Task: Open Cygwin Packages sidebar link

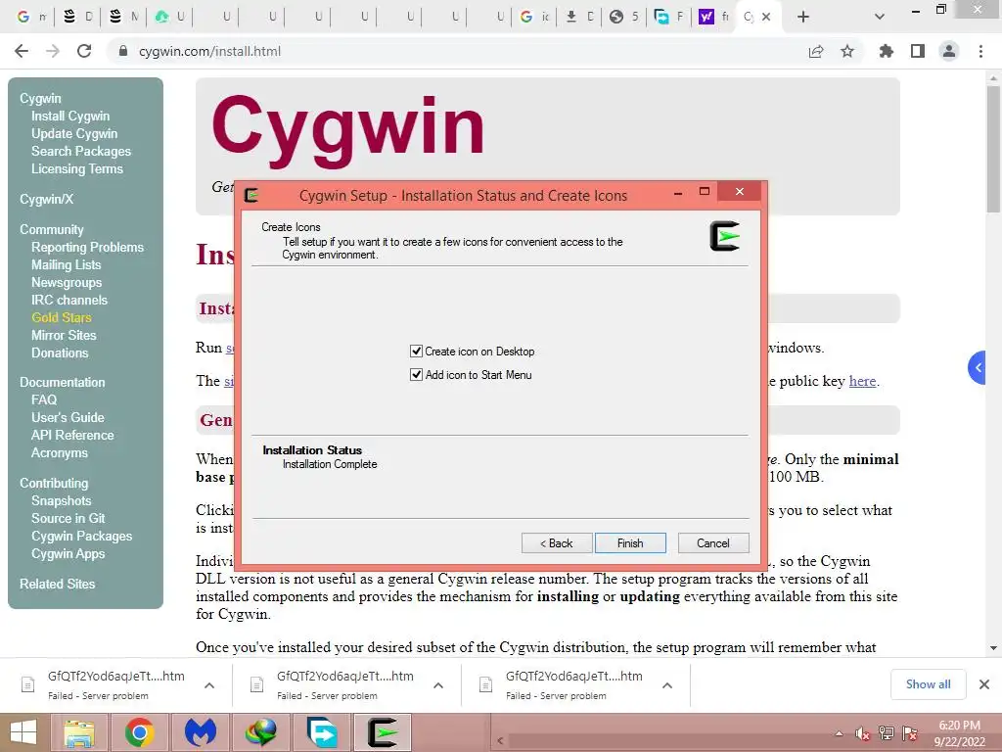Action: (x=82, y=536)
